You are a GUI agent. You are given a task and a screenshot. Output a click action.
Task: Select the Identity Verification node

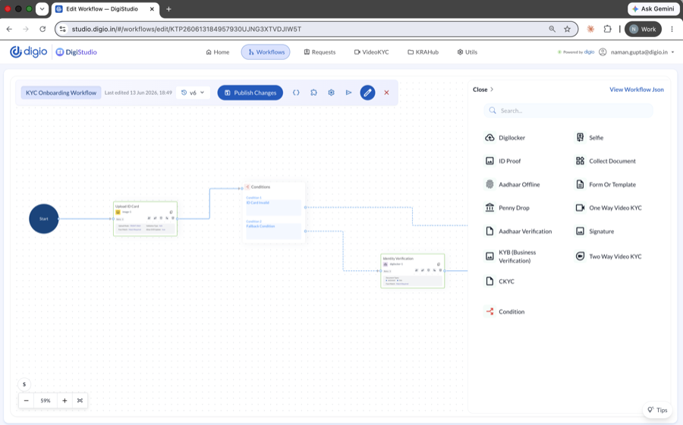[413, 271]
